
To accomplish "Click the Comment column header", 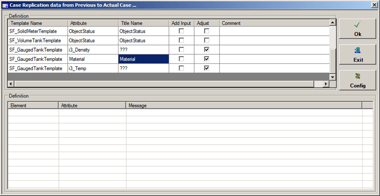I will [x=274, y=23].
